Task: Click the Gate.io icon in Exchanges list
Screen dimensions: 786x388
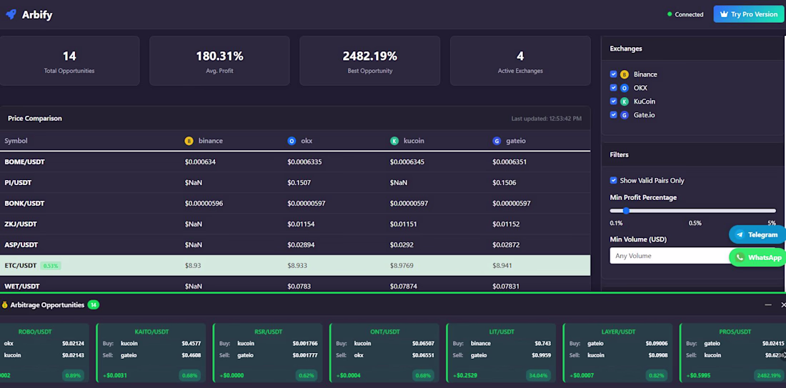Action: [624, 115]
